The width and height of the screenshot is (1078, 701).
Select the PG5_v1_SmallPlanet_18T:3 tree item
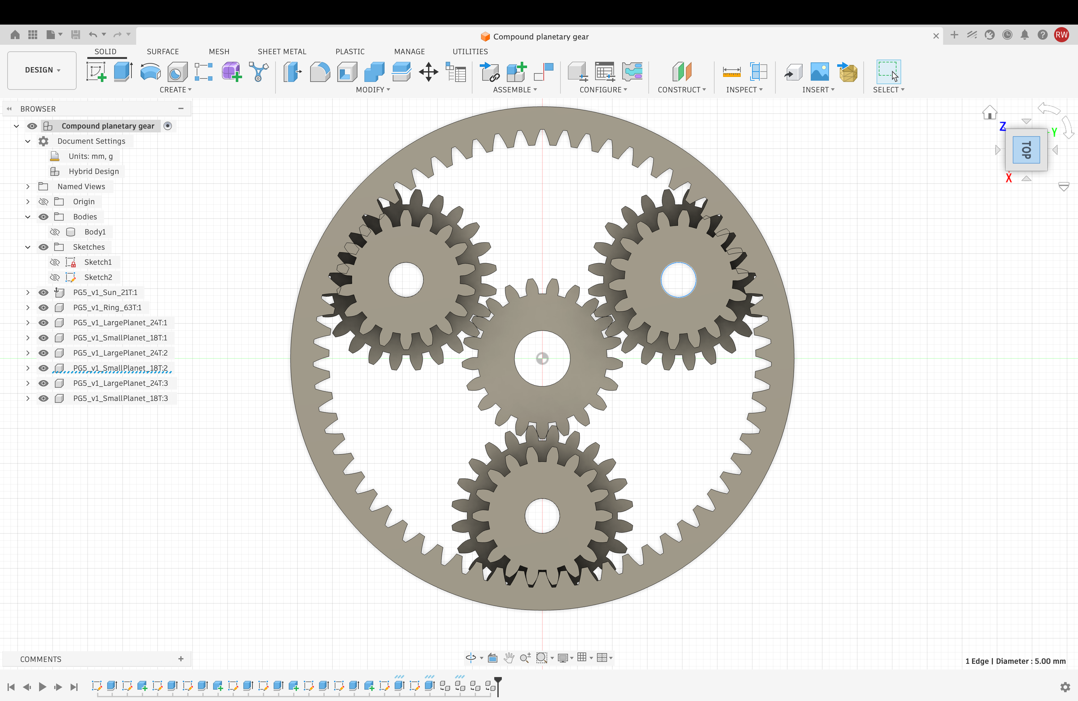point(120,398)
